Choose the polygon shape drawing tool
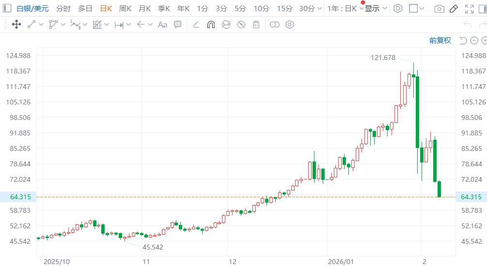This screenshot has height=266, width=487. click(x=53, y=25)
